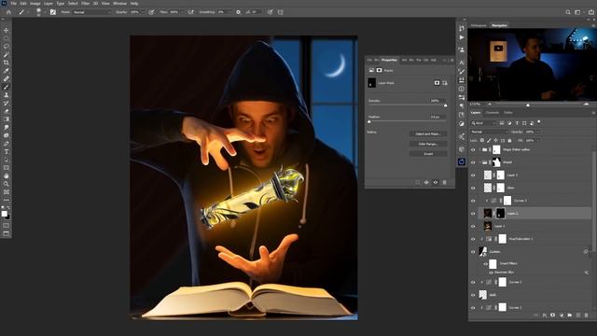This screenshot has height=336, width=597.
Task: Click the Layer menu
Action: (x=49, y=4)
